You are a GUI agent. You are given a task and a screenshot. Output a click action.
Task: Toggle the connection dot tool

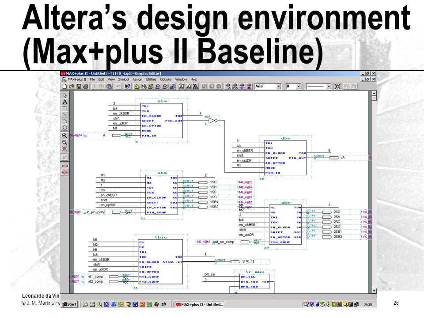pos(64,157)
